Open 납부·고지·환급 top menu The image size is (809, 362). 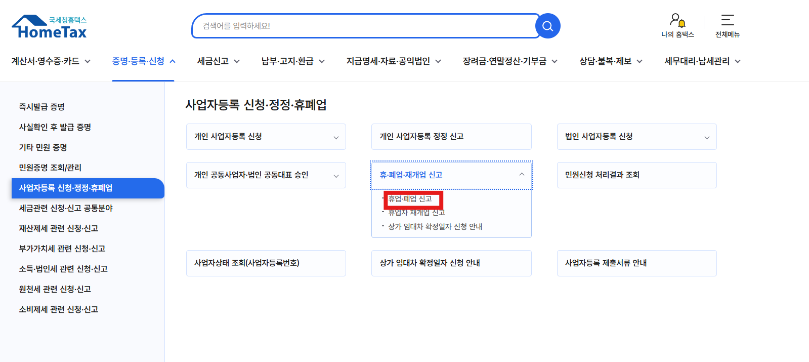[293, 61]
